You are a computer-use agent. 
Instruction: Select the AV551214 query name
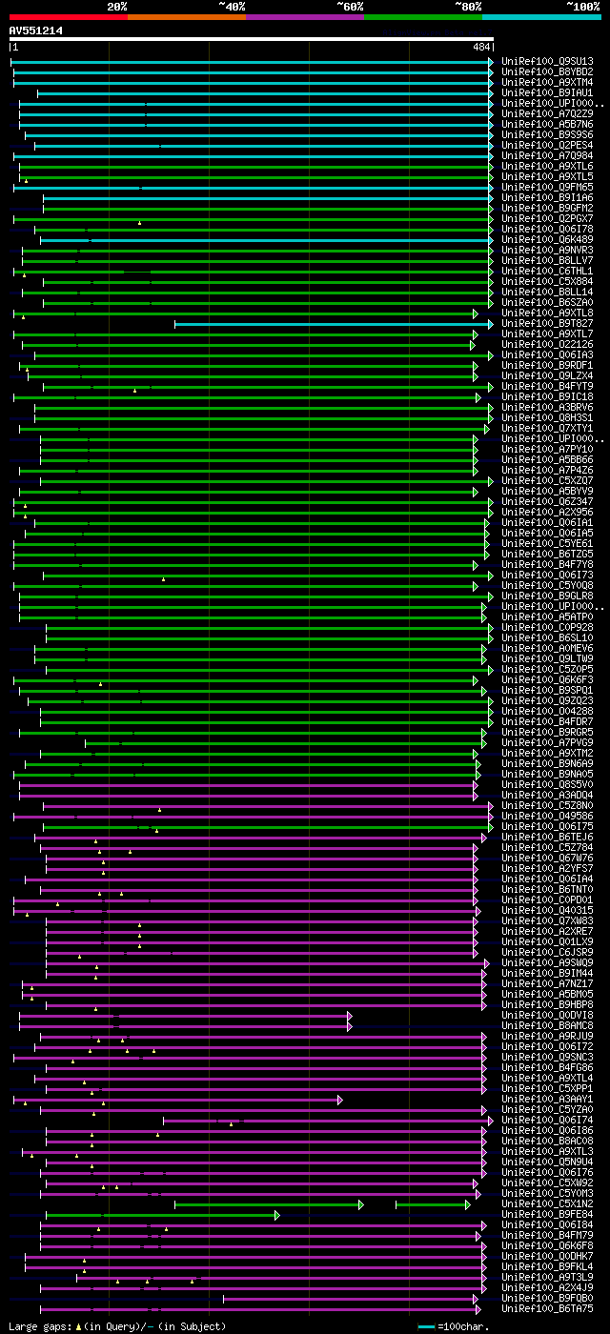click(36, 30)
